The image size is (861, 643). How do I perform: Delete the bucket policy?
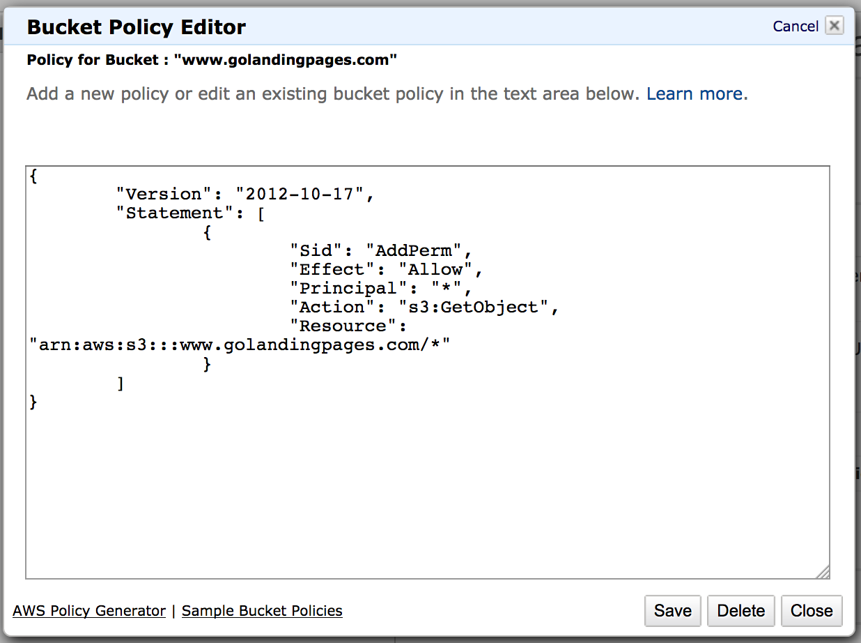[740, 610]
